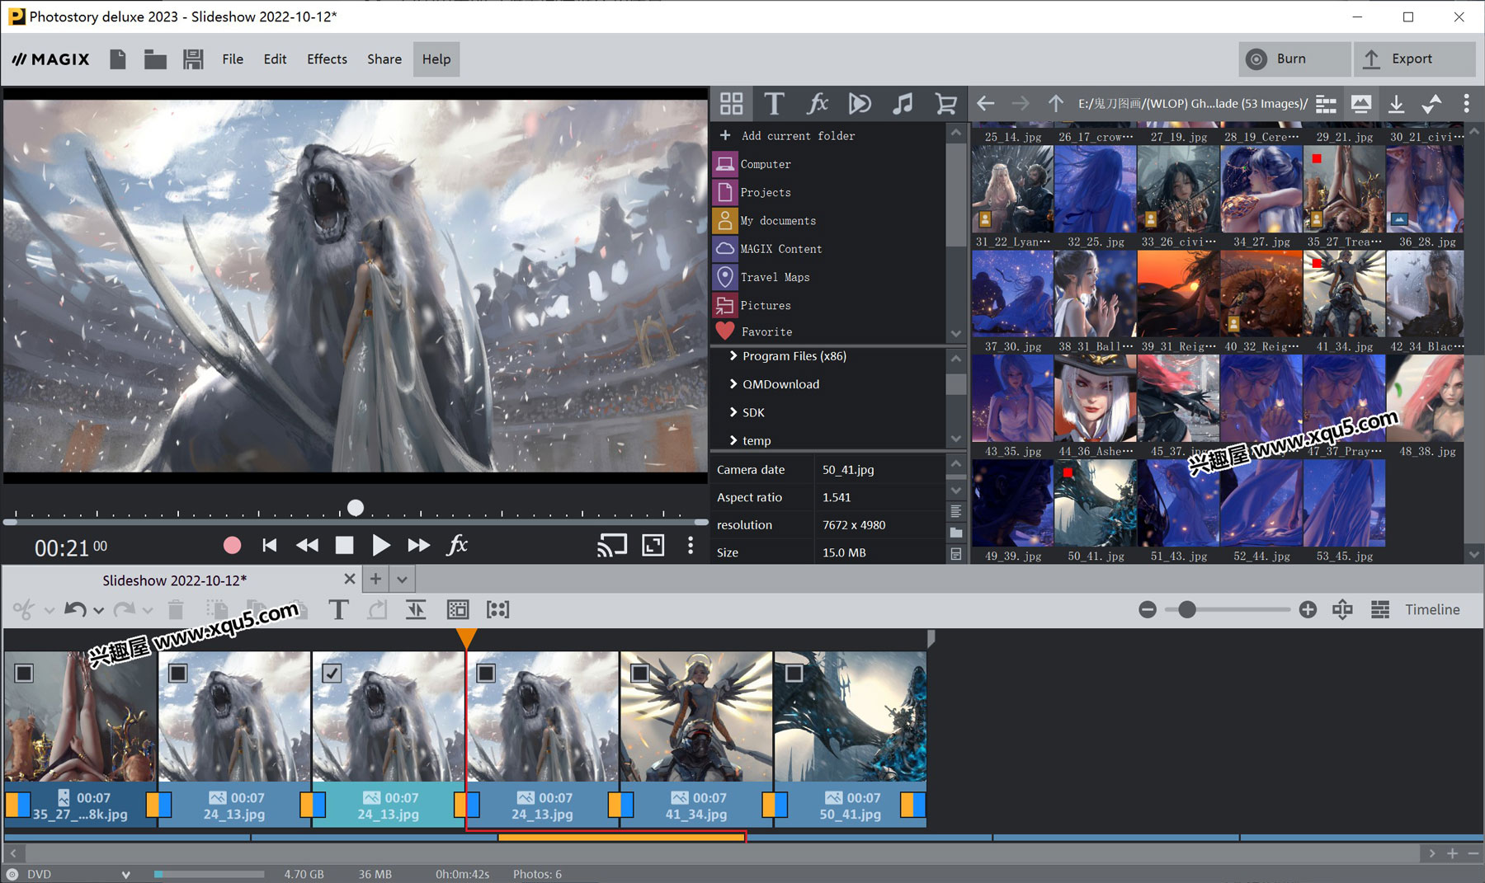This screenshot has width=1485, height=883.
Task: Switch preview to fullscreen mode
Action: [x=653, y=545]
